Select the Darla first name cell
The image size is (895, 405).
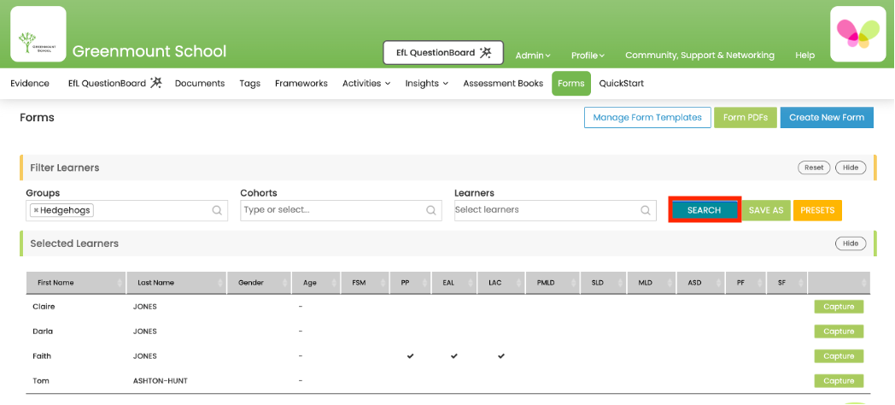coord(43,332)
